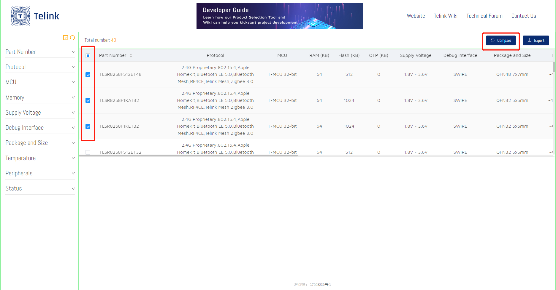Click the orange collapse-filters box icon

pyautogui.click(x=65, y=38)
